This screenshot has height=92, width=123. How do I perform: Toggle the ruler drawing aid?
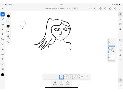click(x=120, y=85)
